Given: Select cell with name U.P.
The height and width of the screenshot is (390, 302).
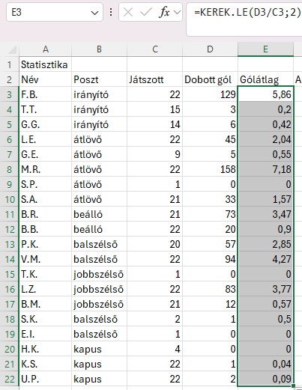Looking at the screenshot, I should (46, 379).
